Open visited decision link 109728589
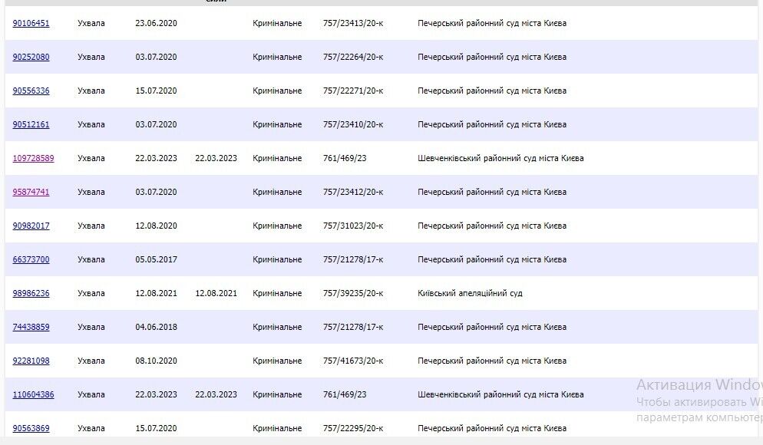This screenshot has width=763, height=445. 33,158
